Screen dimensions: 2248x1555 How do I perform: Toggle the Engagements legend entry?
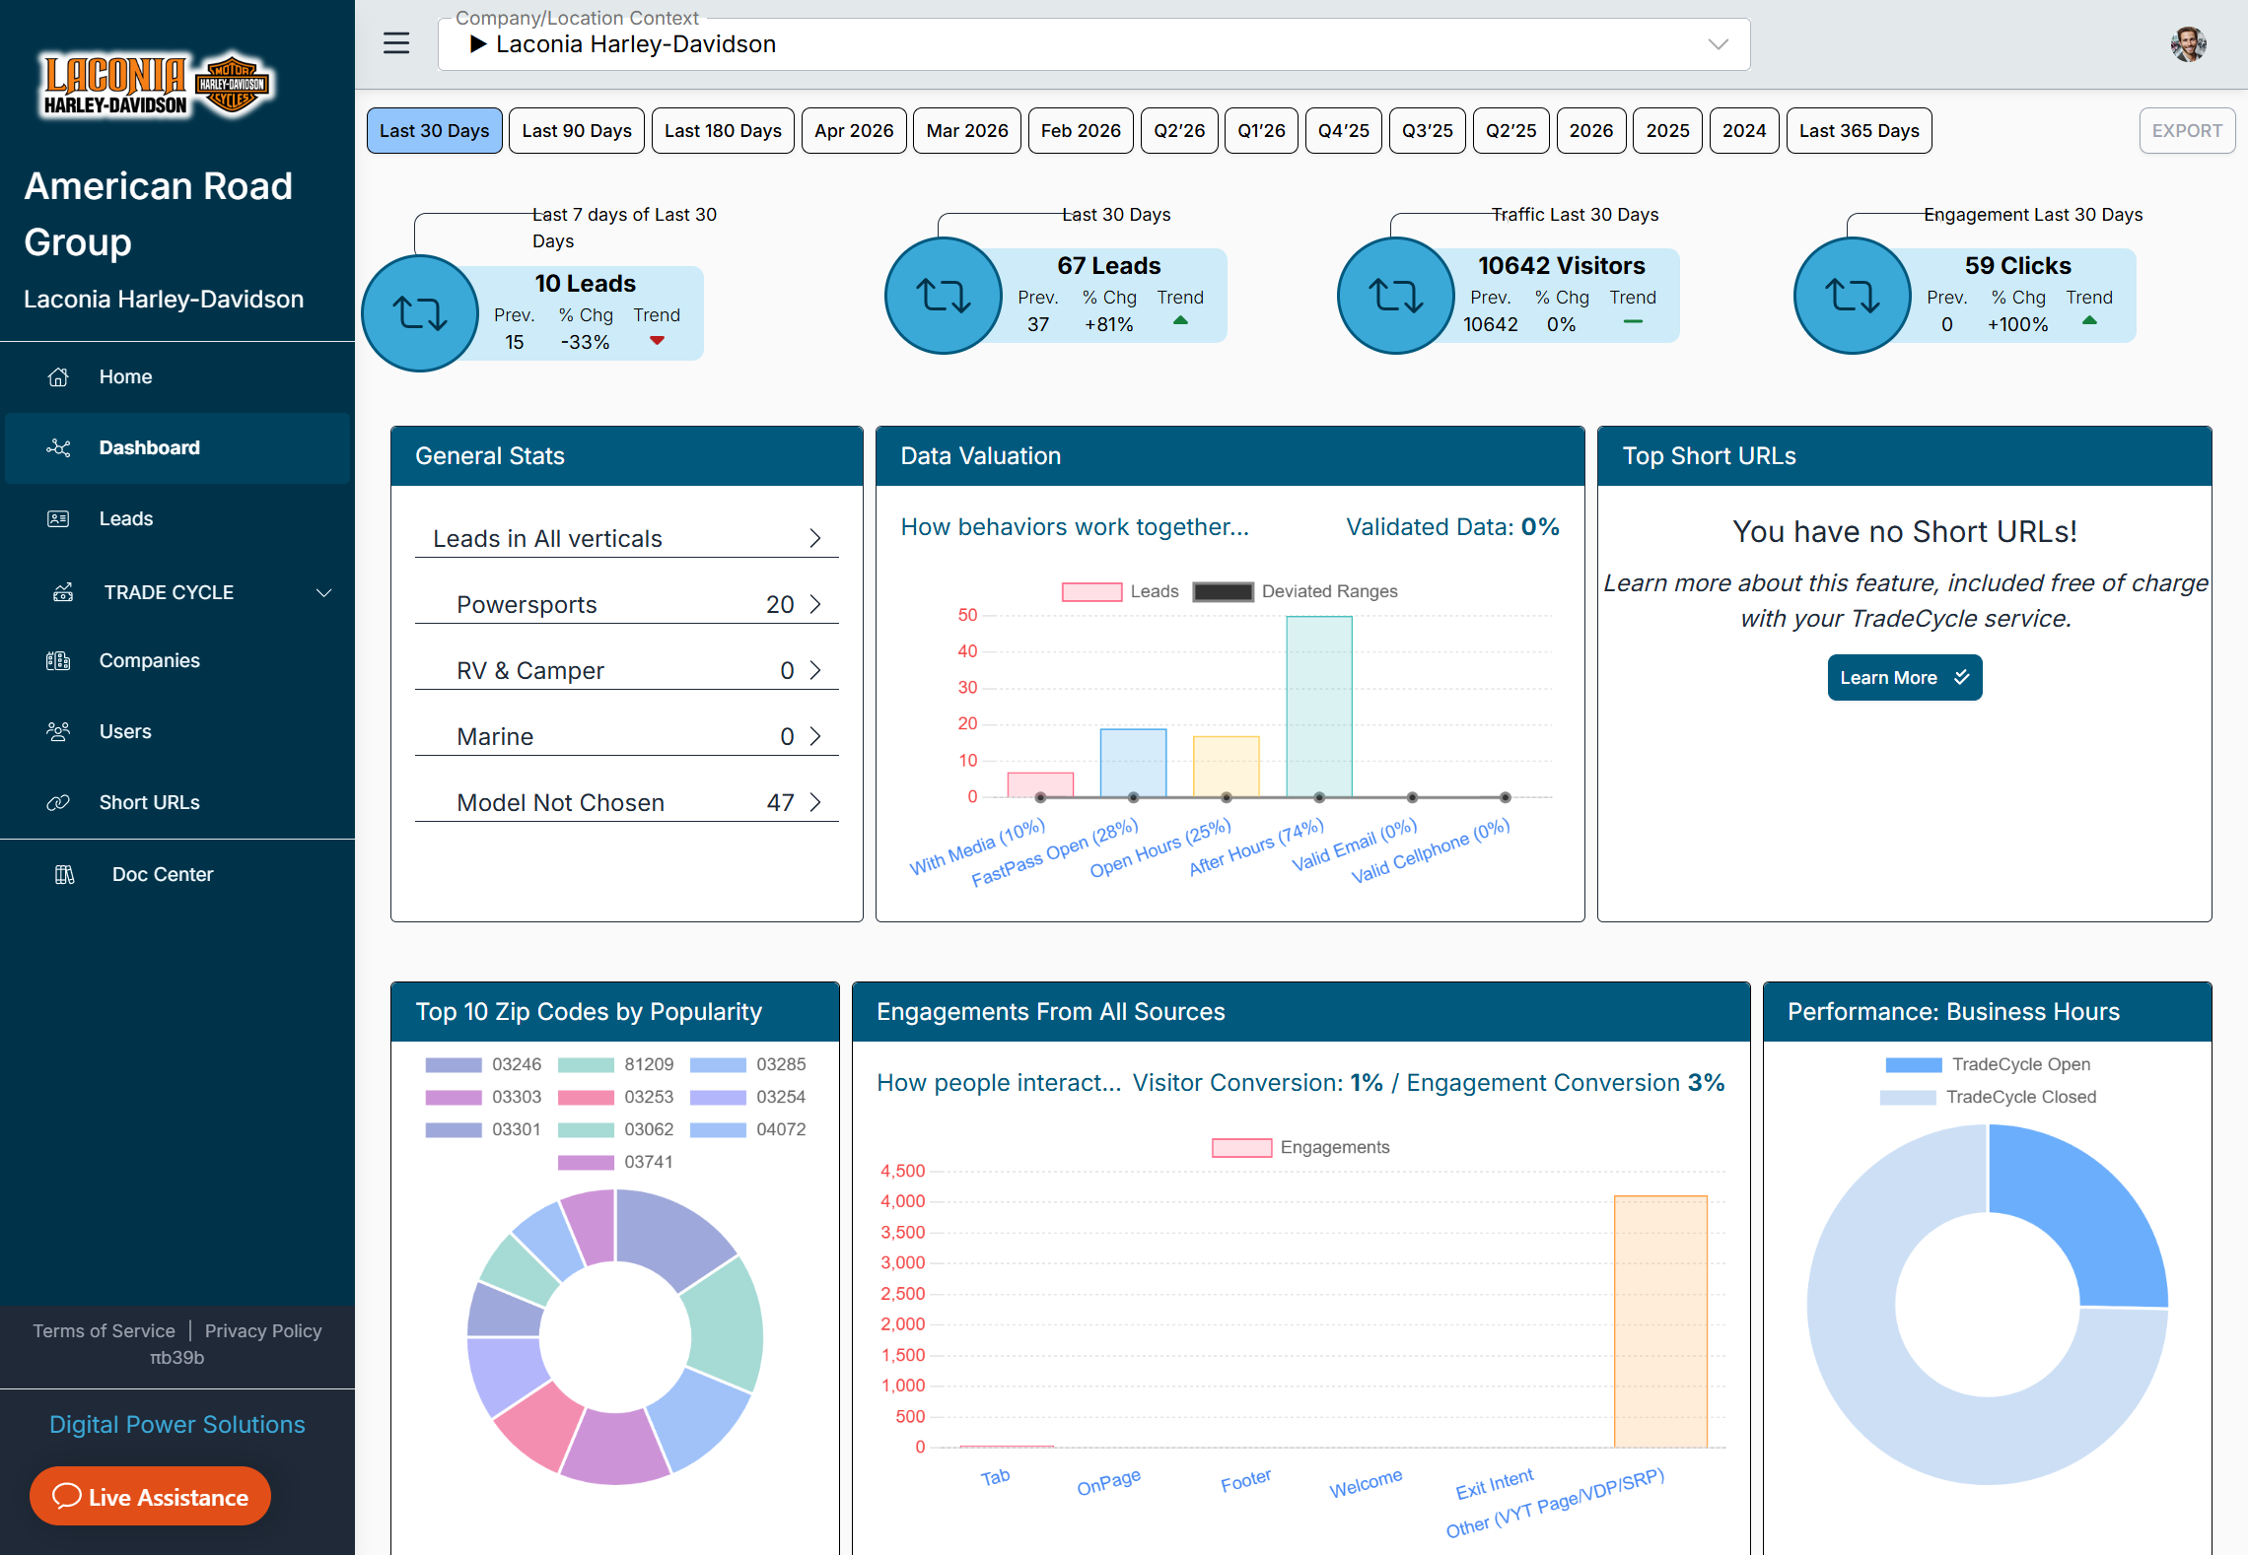click(x=1300, y=1147)
